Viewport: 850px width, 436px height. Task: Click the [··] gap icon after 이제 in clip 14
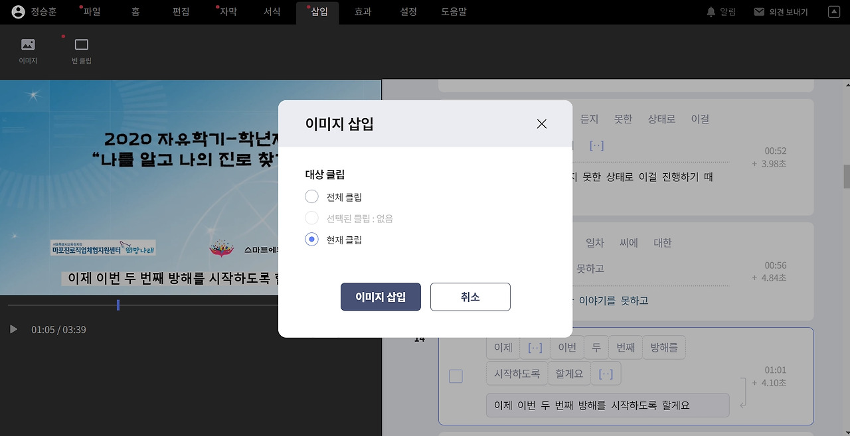click(535, 346)
